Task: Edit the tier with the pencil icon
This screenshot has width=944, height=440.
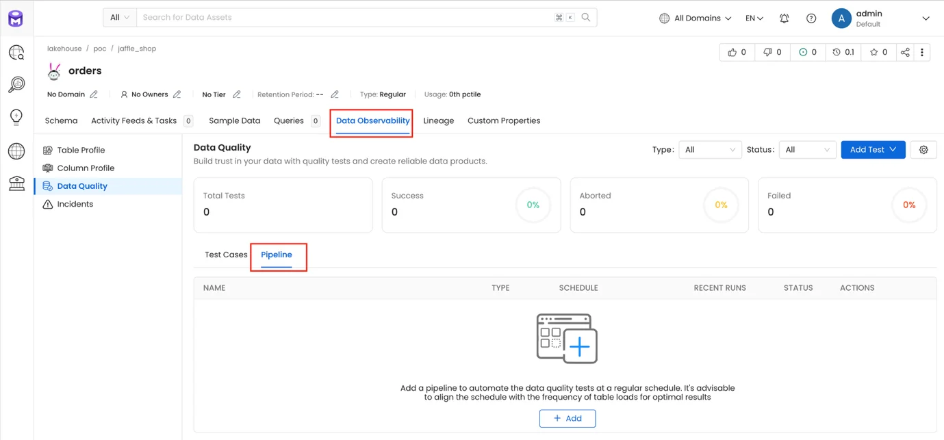Action: point(237,94)
